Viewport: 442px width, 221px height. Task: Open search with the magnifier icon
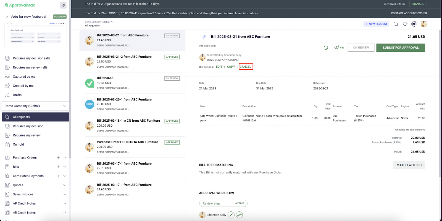click(x=396, y=24)
